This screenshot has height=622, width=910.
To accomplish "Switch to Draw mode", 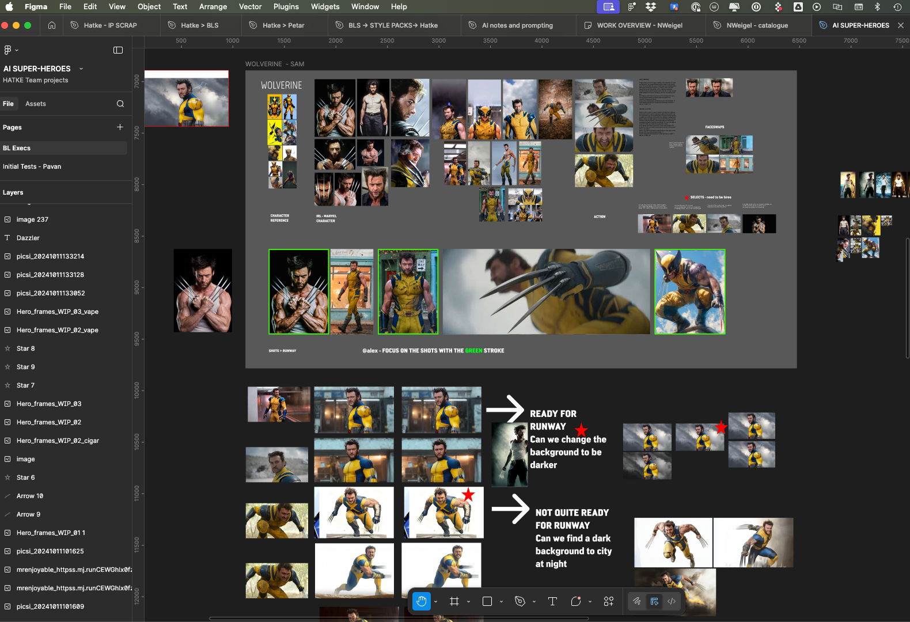I will 636,601.
